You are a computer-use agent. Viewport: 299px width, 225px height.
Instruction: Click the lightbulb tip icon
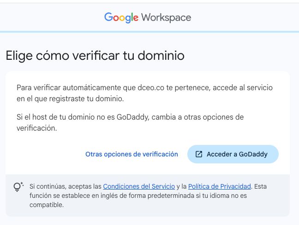(x=18, y=187)
